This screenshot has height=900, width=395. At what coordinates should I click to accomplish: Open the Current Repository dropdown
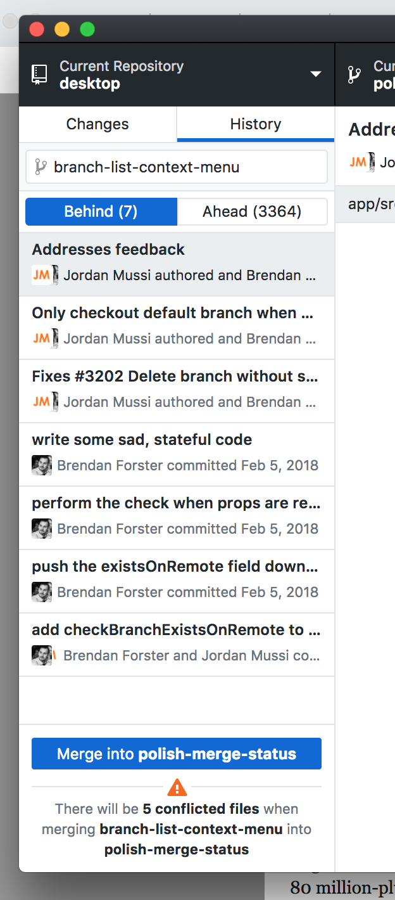coord(177,74)
